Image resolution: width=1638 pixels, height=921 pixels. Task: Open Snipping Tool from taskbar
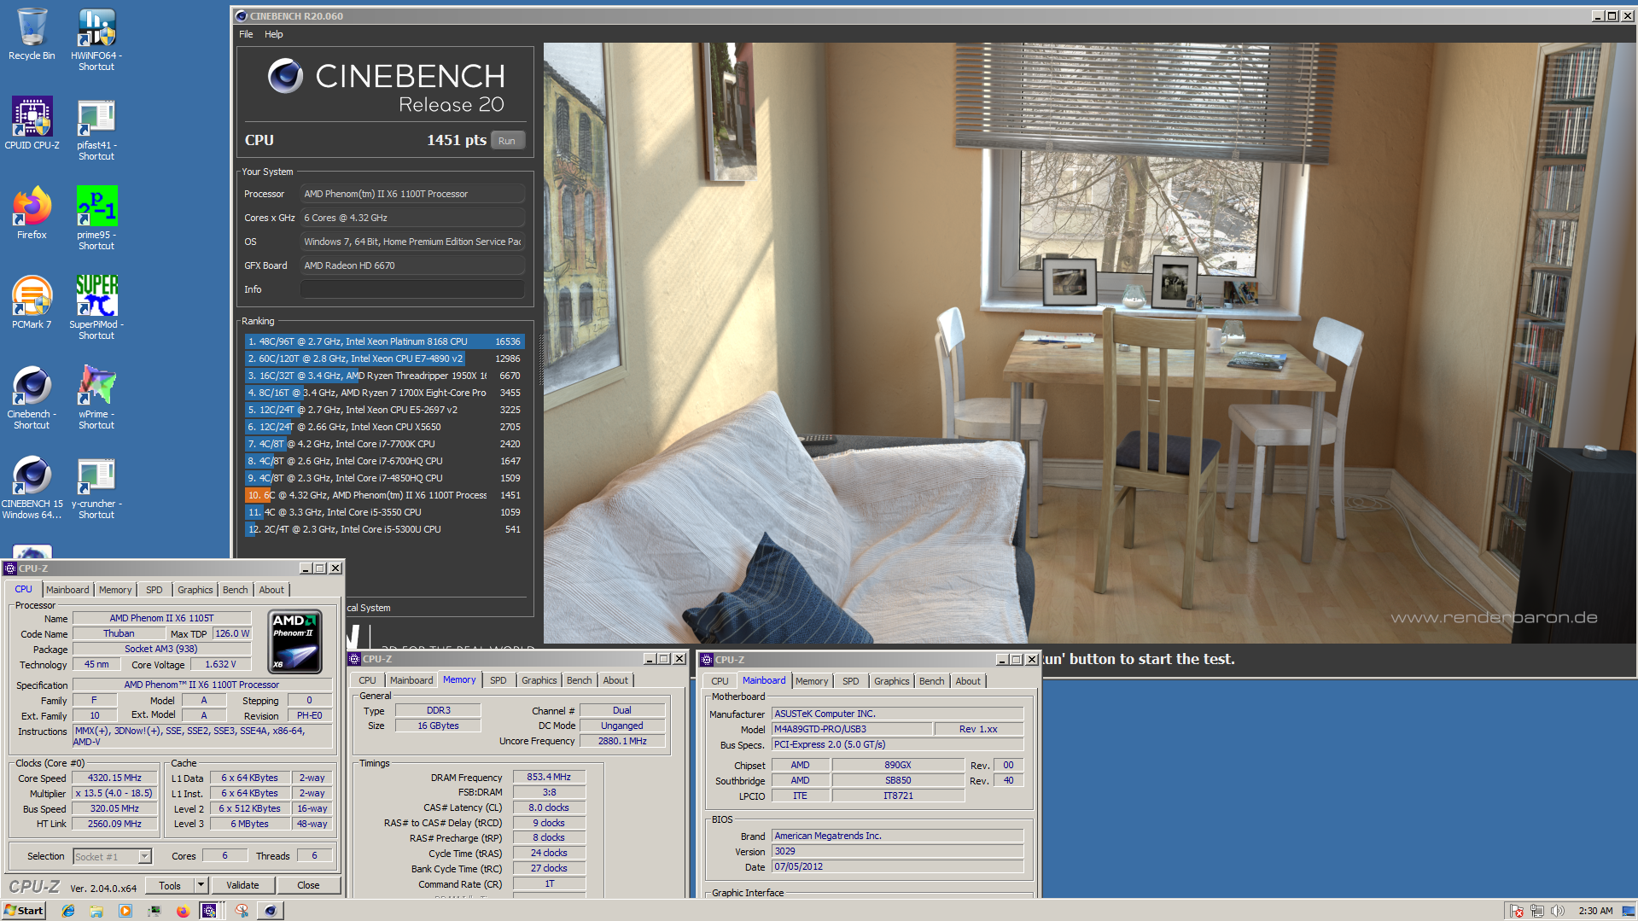tap(242, 911)
